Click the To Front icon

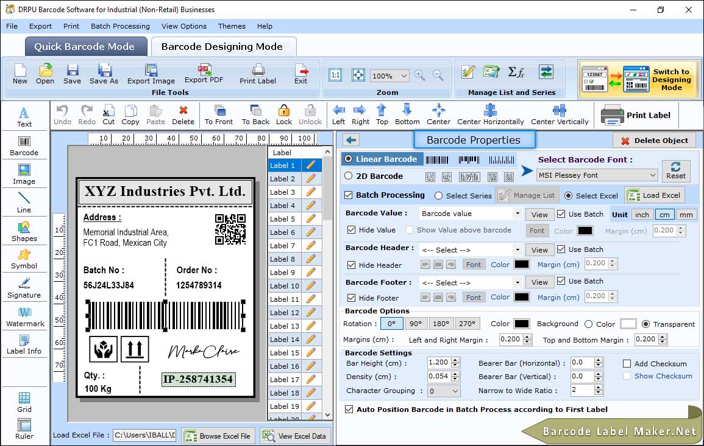219,115
